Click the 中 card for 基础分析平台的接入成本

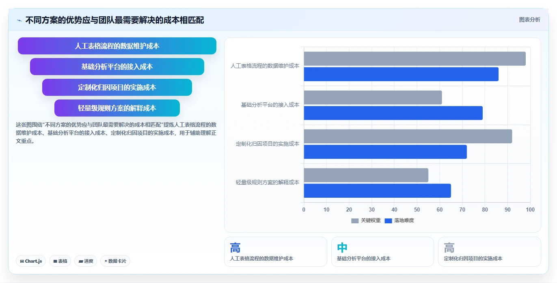382,252
